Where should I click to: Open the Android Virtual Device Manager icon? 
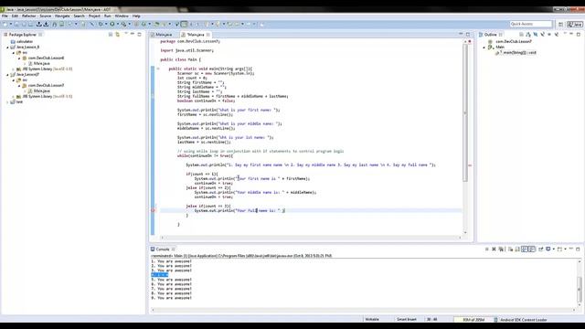coord(61,24)
